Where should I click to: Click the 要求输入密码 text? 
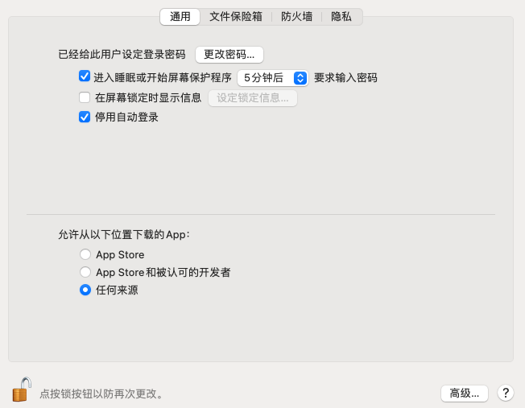[345, 78]
